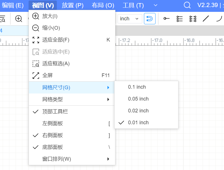The image size is (224, 170).
Task: Set grid size to 0.05 inch
Action: 147,99
